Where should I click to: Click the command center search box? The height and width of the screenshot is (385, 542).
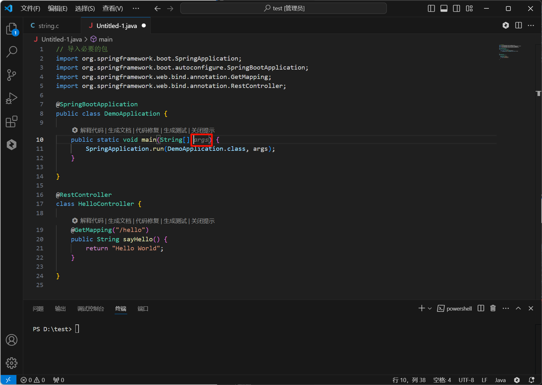283,8
